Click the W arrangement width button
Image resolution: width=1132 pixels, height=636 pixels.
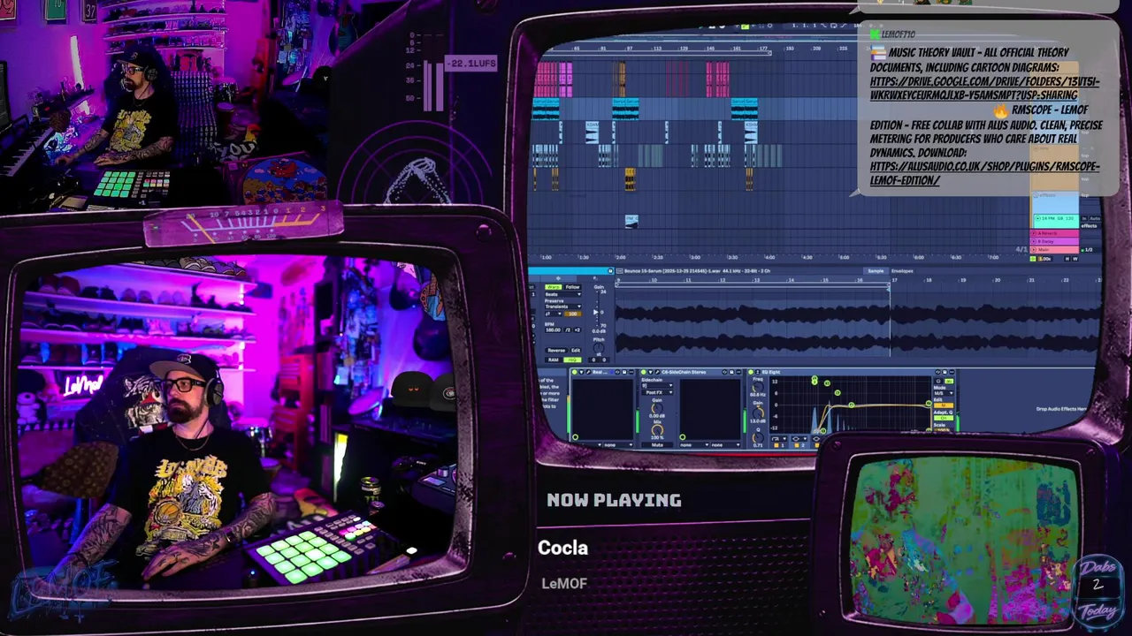(1075, 259)
